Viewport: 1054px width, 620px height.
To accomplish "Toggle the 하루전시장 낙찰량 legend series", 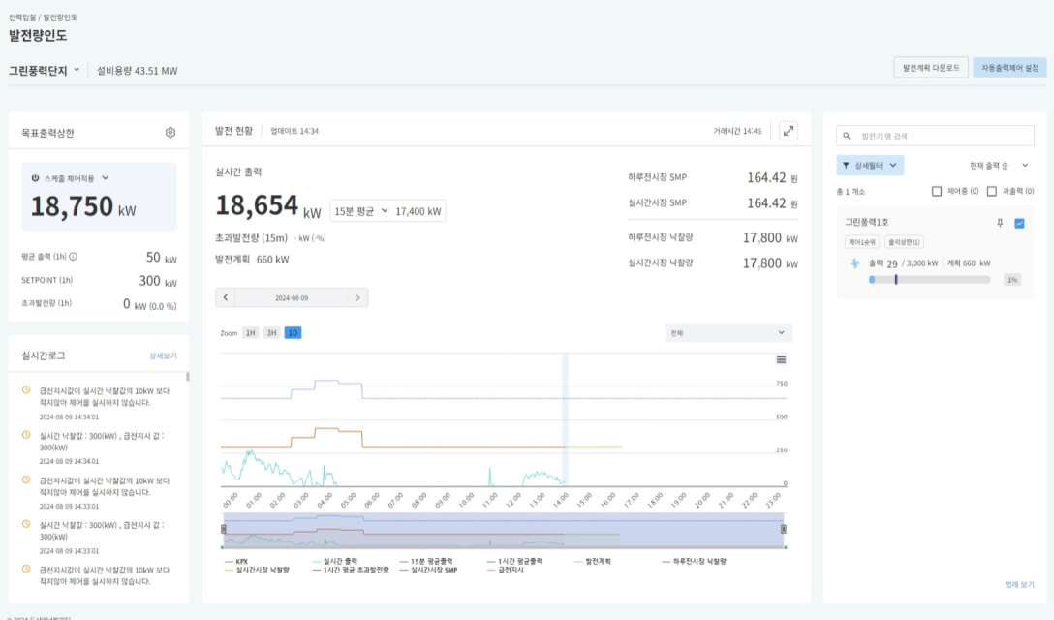I will click(x=695, y=561).
